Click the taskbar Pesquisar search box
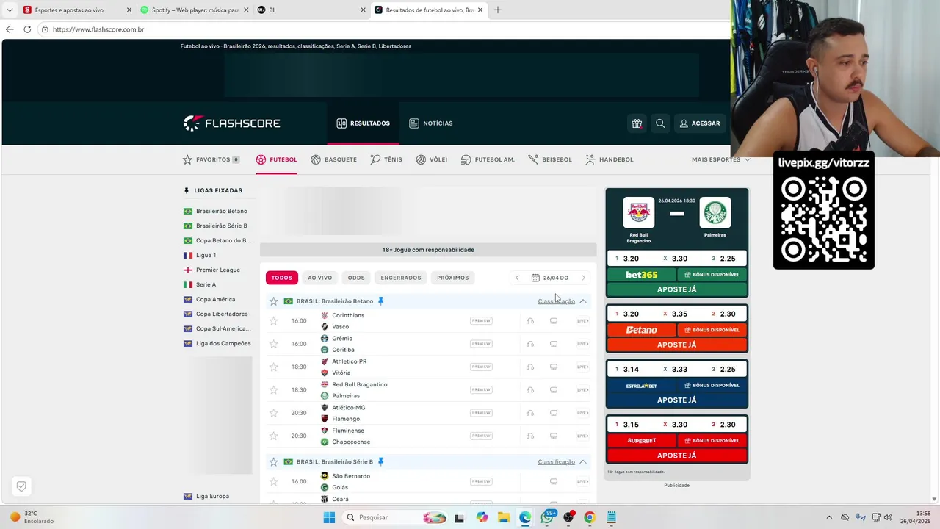Image resolution: width=940 pixels, height=529 pixels. pos(397,517)
